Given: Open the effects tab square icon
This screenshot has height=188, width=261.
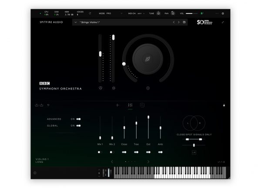Looking at the screenshot, I should (142, 105).
